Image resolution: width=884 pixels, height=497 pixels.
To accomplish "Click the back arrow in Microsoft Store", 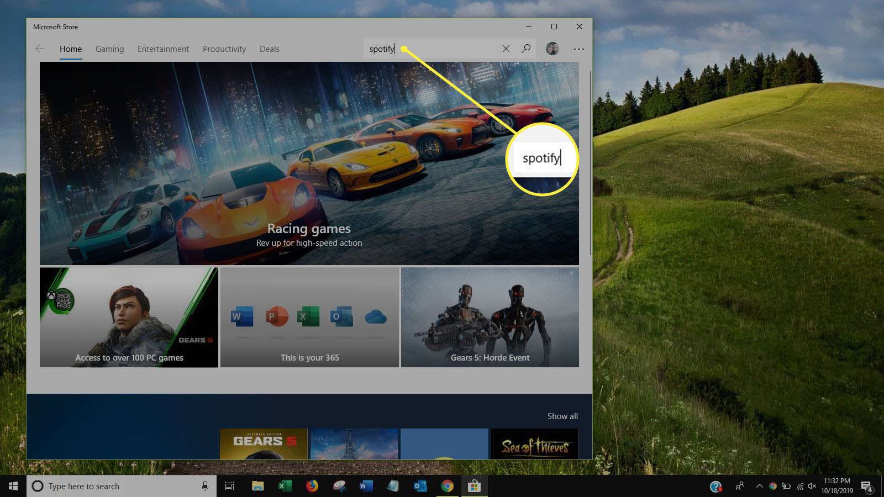I will pos(40,49).
